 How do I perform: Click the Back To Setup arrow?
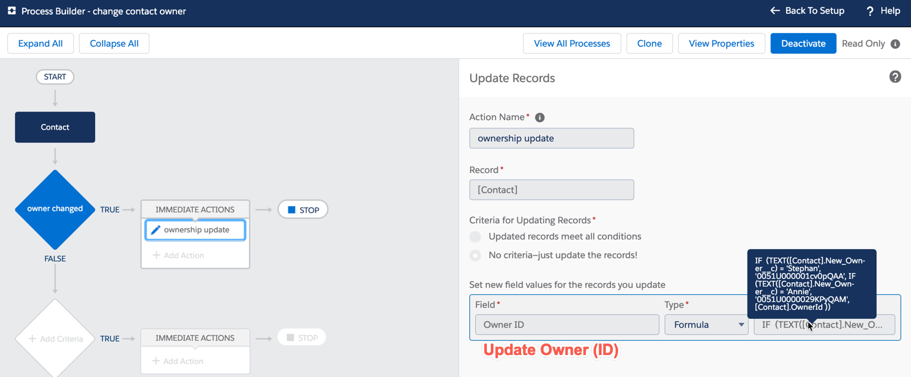775,11
